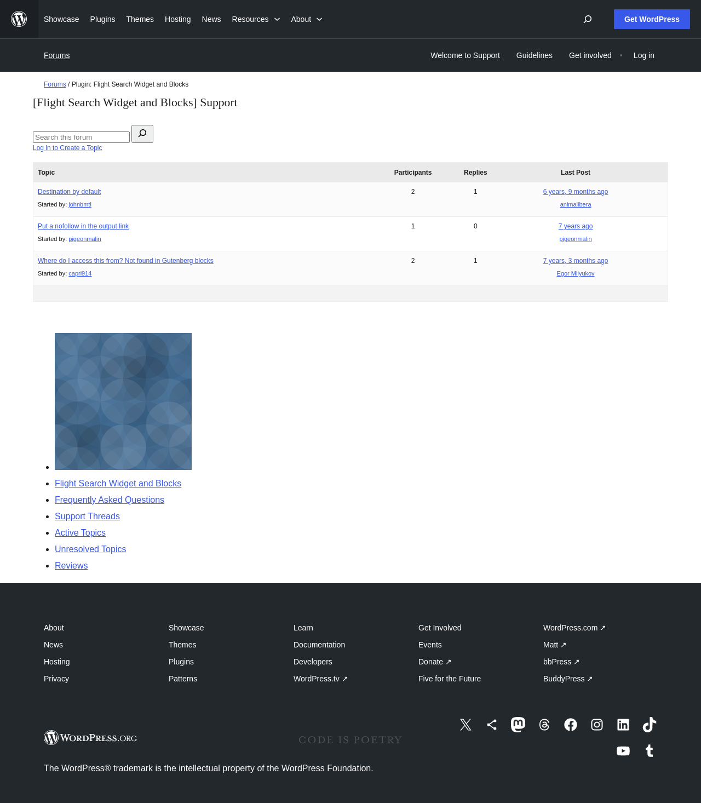The height and width of the screenshot is (803, 701).
Task: Open the WordPress LinkedIn icon
Action: click(623, 725)
